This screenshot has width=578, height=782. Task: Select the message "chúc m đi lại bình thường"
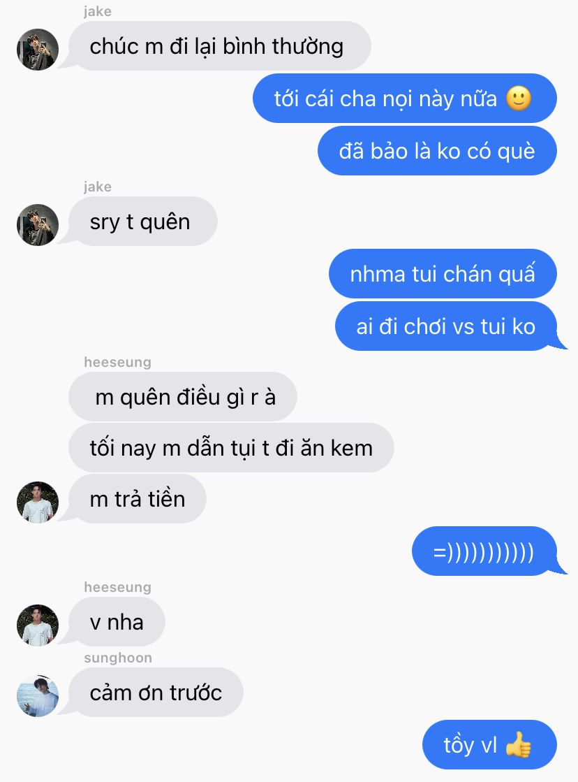(x=219, y=46)
